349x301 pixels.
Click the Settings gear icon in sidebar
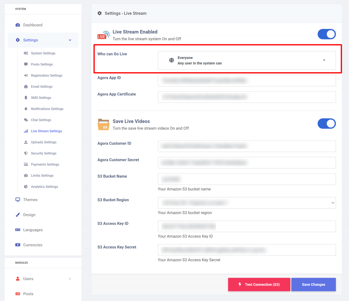(x=18, y=40)
